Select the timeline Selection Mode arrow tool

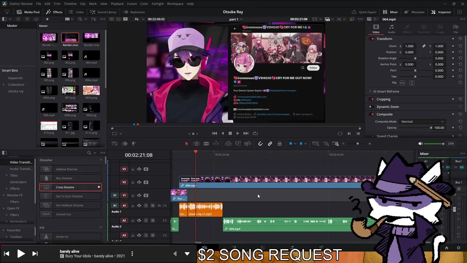coord(186,144)
